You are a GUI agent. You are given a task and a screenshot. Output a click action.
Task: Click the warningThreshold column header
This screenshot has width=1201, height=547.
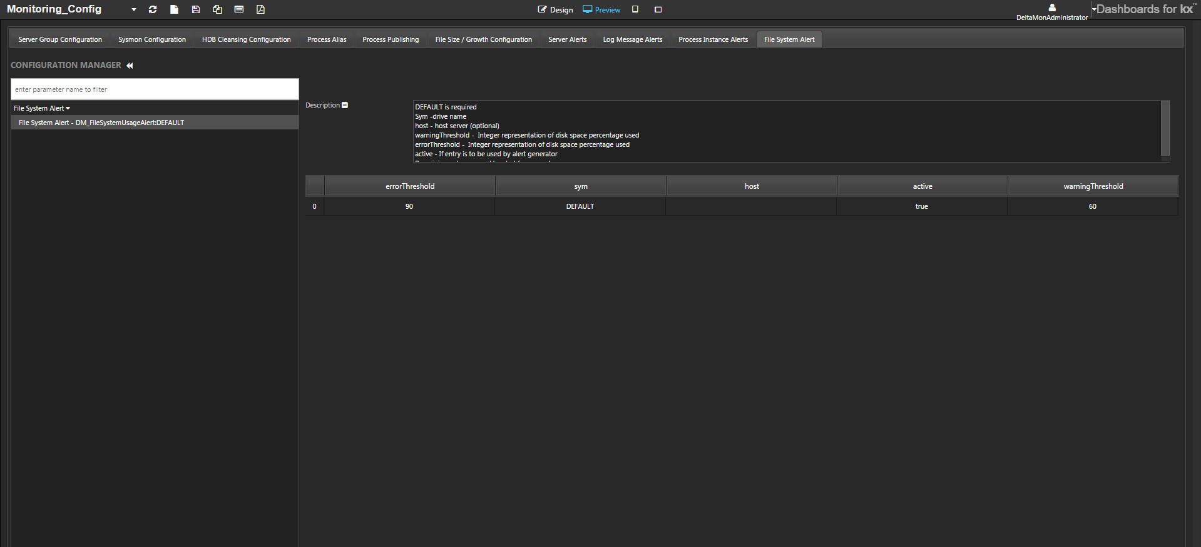click(x=1093, y=186)
